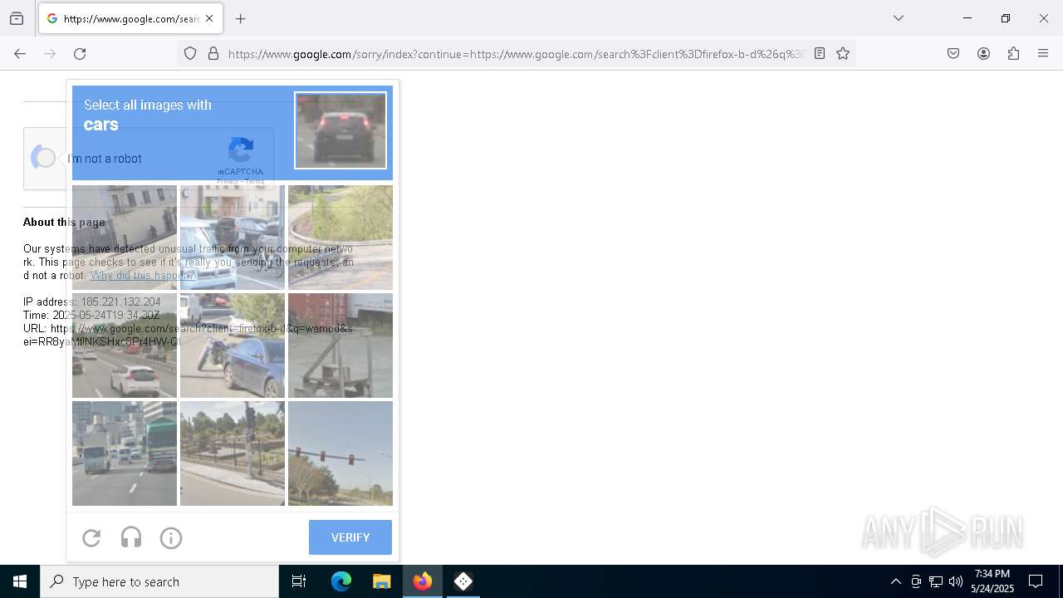Select image of traffic lights against sky

(x=340, y=453)
